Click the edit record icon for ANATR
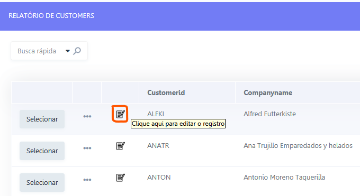Screen dimensions: 360x196 [120, 146]
